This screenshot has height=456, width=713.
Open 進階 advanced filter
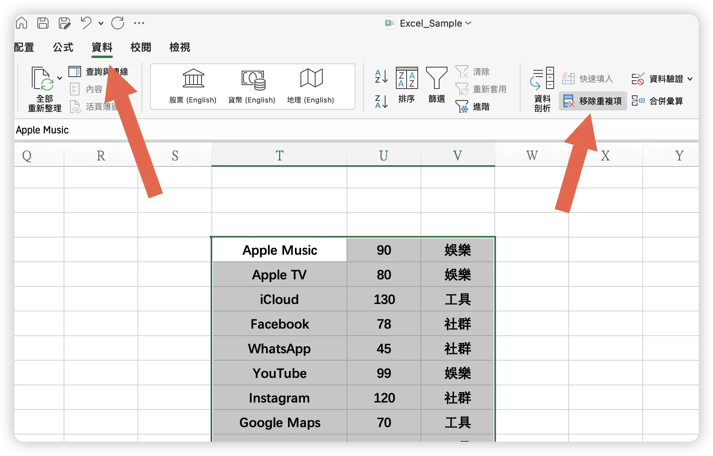pos(473,106)
